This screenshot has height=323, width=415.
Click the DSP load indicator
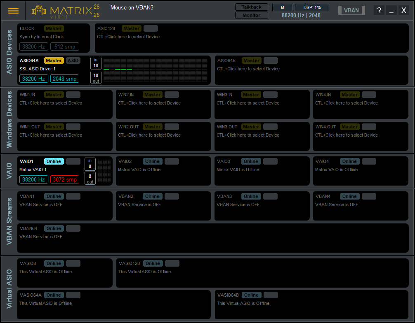[311, 7]
